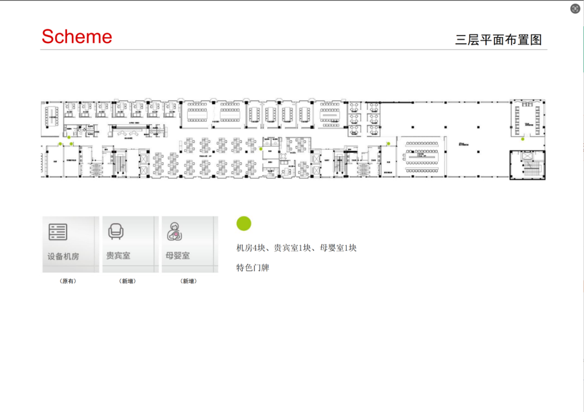Screen dimensions: 584x412
Task: Select the 贵宾室 door sign card
Action: pyautogui.click(x=130, y=244)
